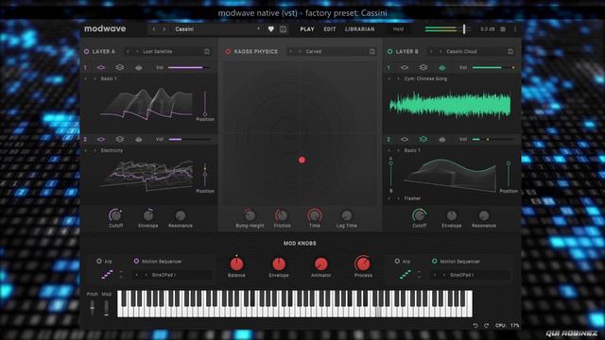Save the preset with the top bar disk icon

[283, 29]
